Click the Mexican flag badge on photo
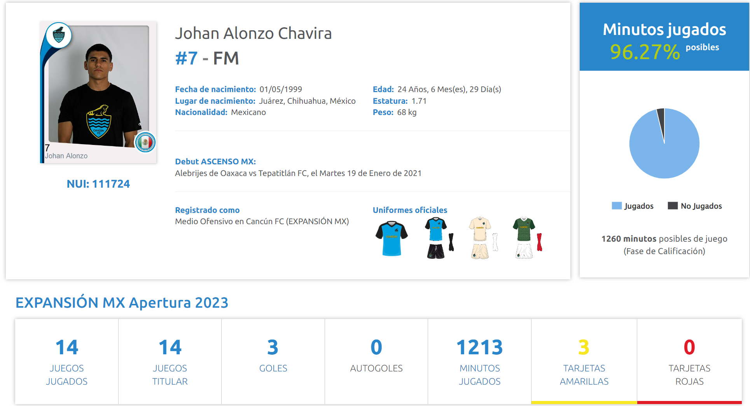 point(145,143)
